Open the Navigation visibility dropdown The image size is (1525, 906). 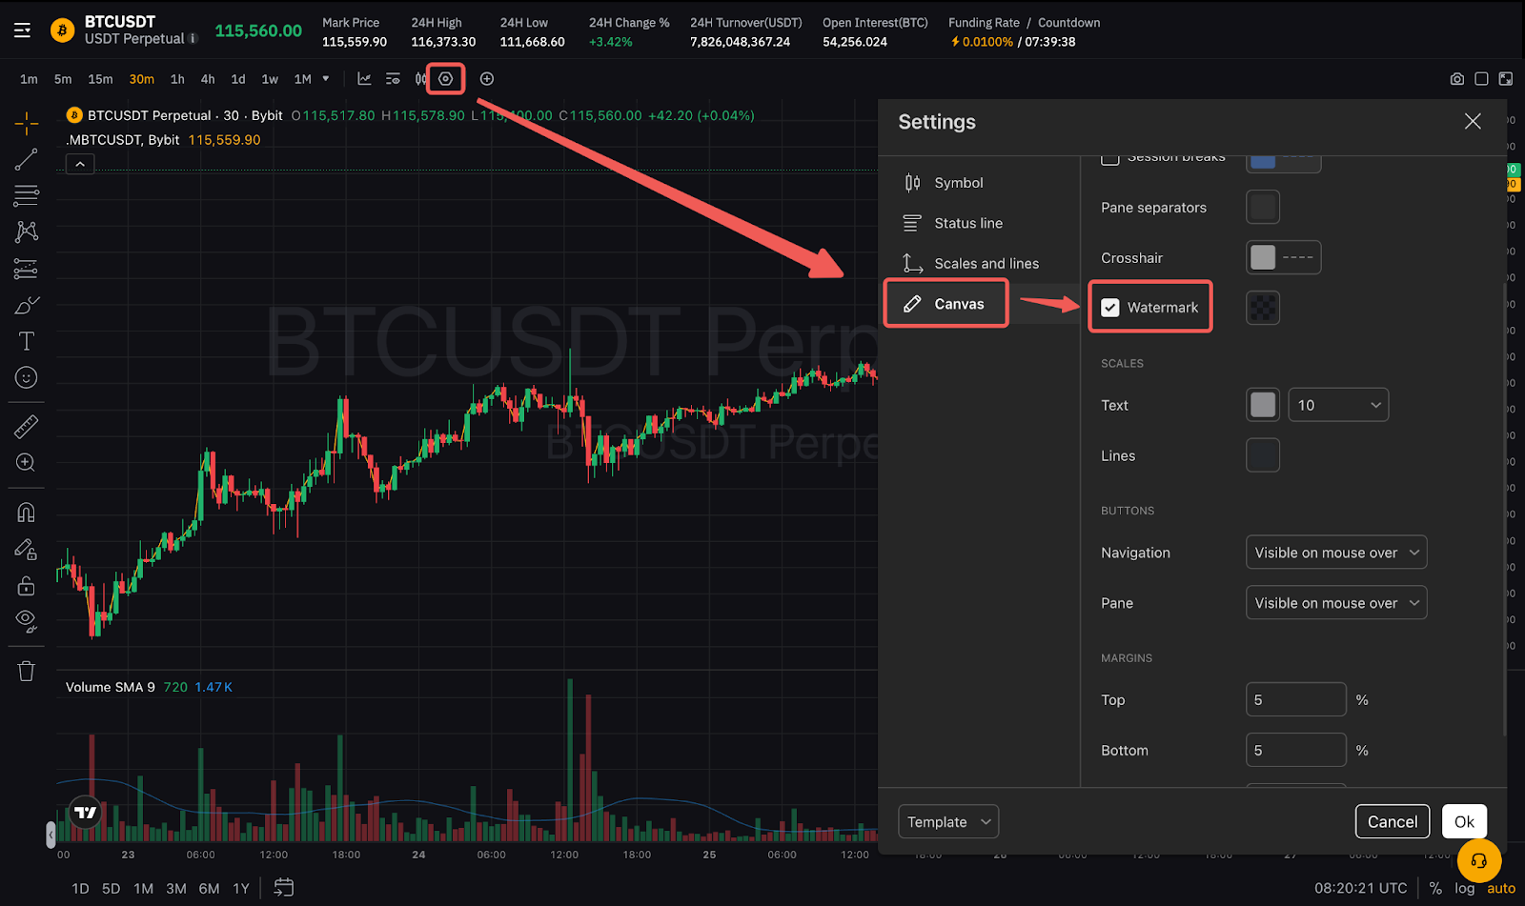pos(1335,553)
